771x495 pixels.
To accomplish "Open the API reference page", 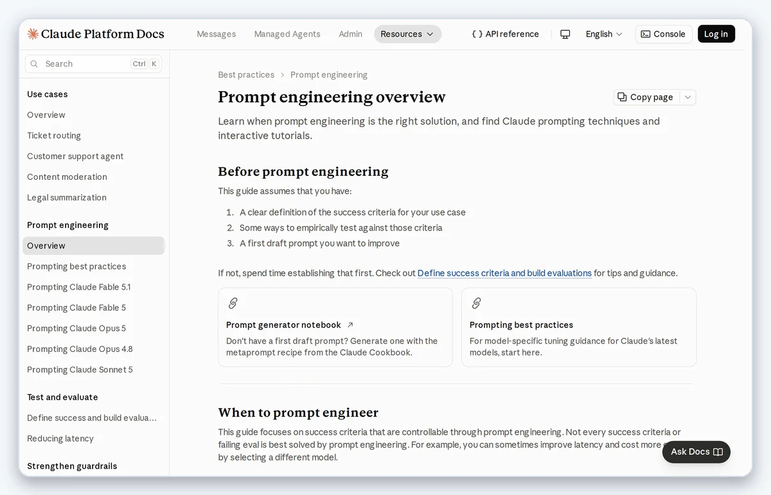I will pyautogui.click(x=506, y=34).
